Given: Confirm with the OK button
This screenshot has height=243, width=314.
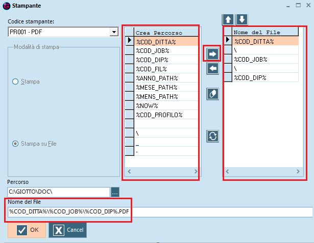Looking at the screenshot, I should (27, 230).
